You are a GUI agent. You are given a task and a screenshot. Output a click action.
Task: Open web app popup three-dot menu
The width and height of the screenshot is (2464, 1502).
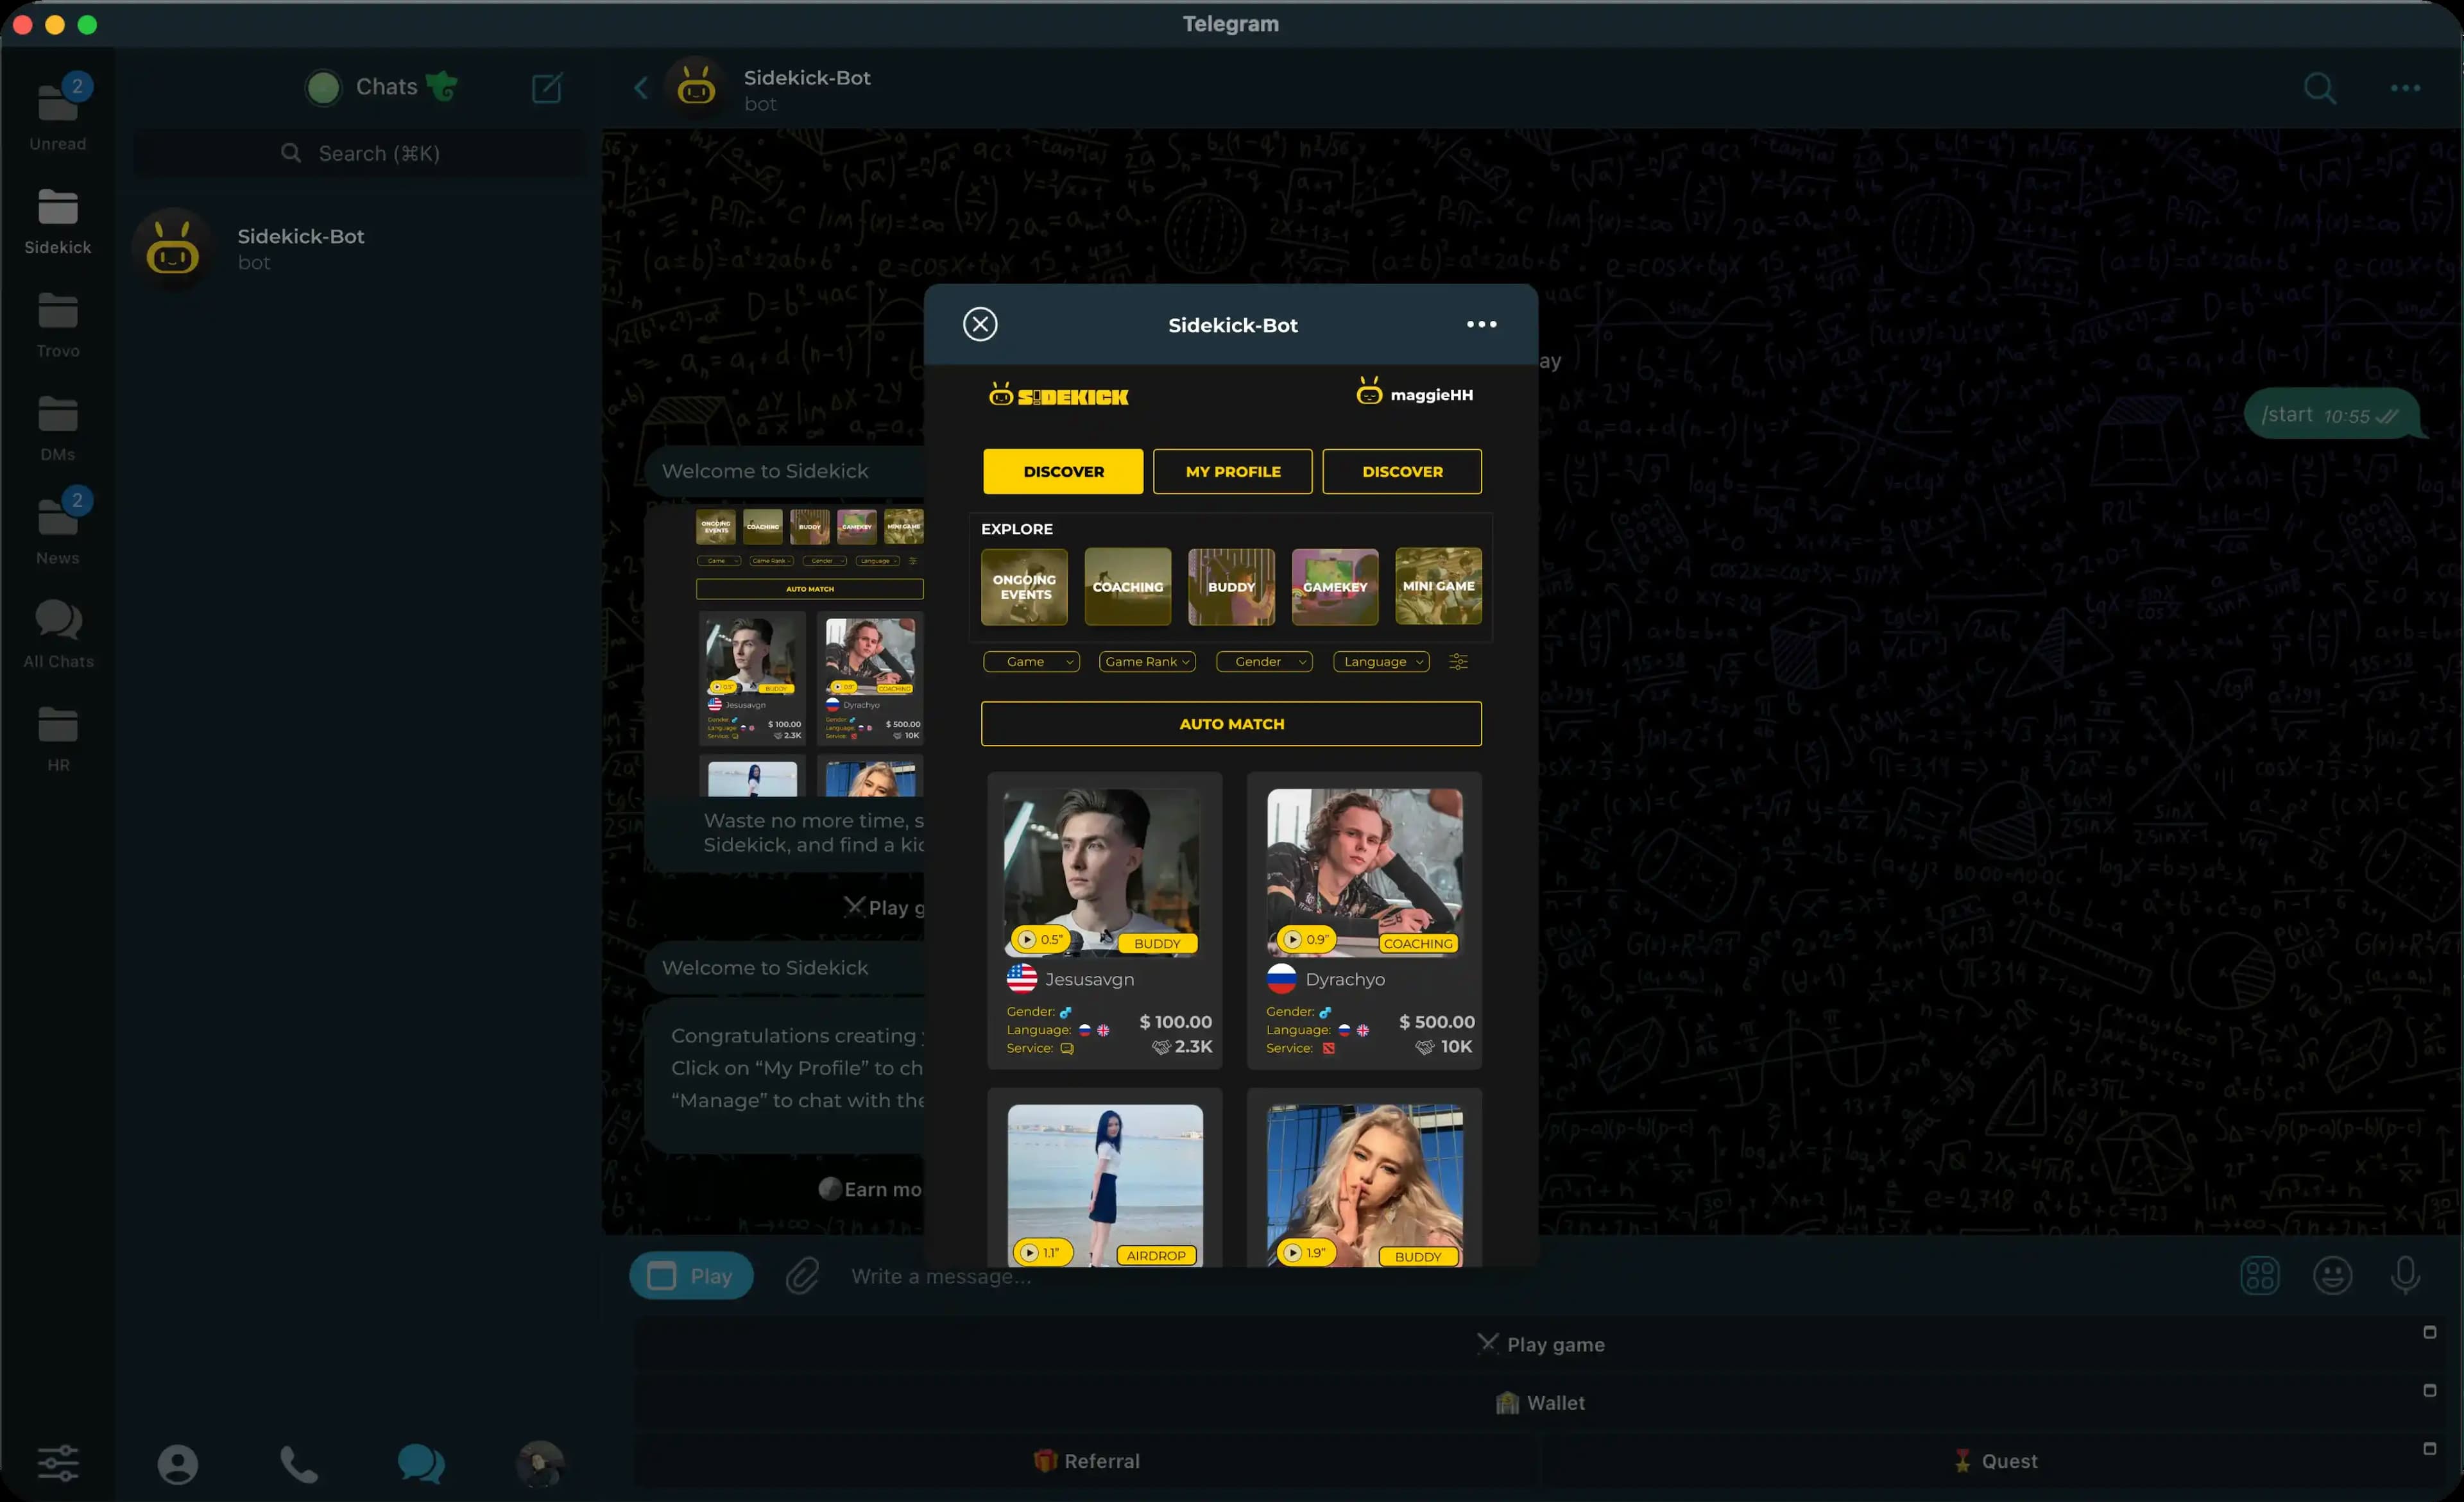1481,324
